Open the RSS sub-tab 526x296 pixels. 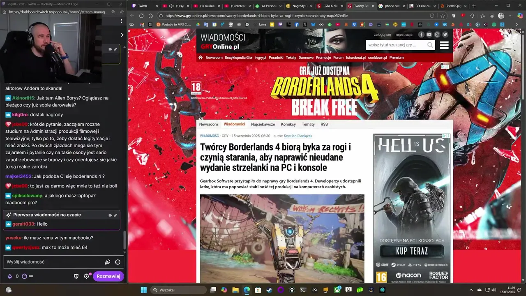[x=324, y=124]
